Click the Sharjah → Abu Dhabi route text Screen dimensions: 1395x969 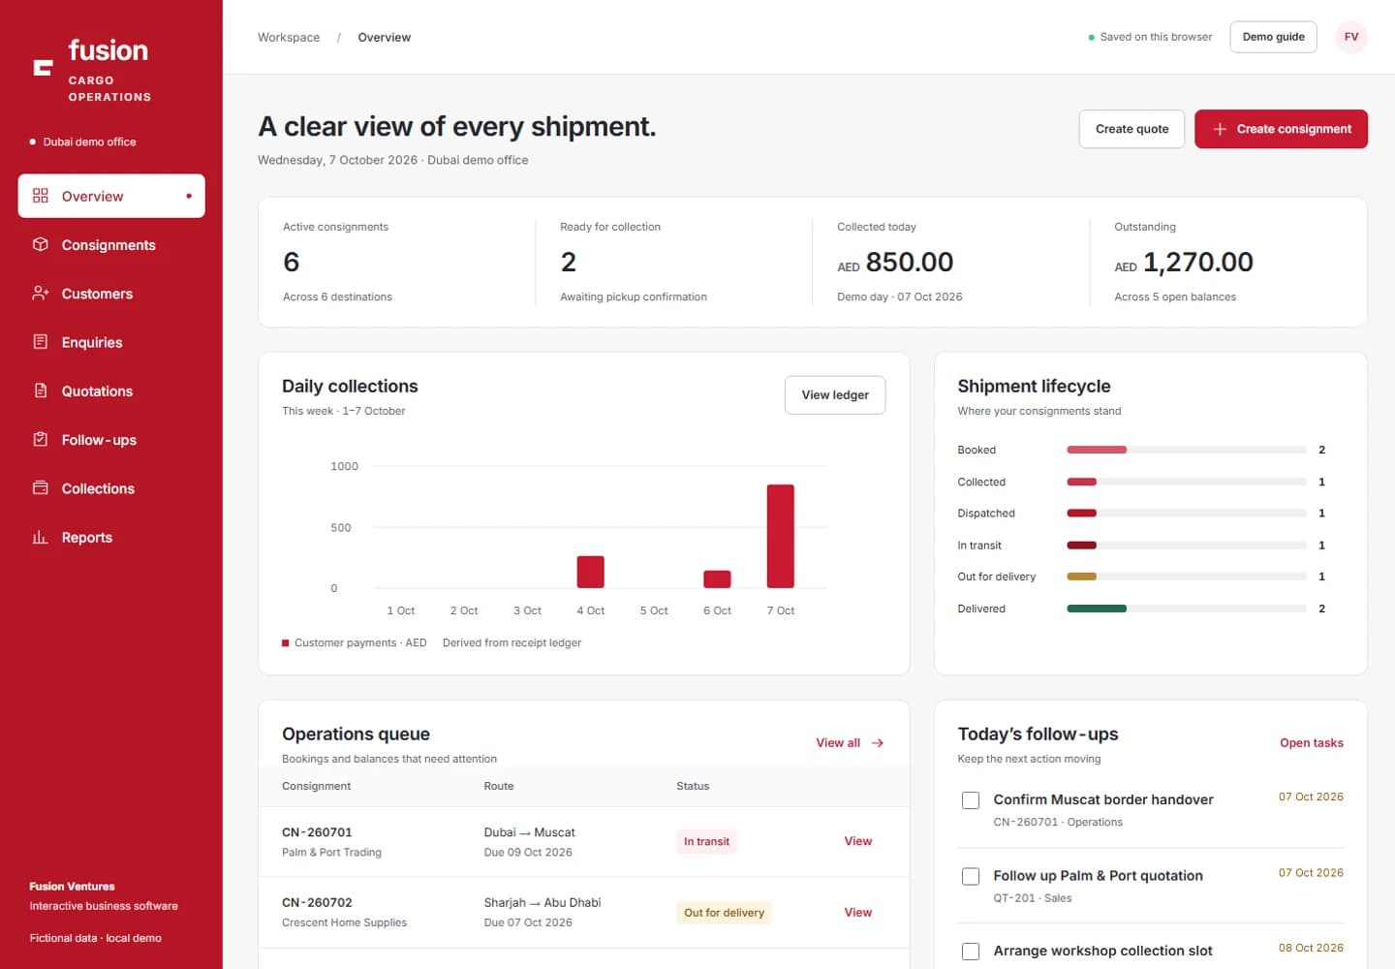[x=542, y=902]
